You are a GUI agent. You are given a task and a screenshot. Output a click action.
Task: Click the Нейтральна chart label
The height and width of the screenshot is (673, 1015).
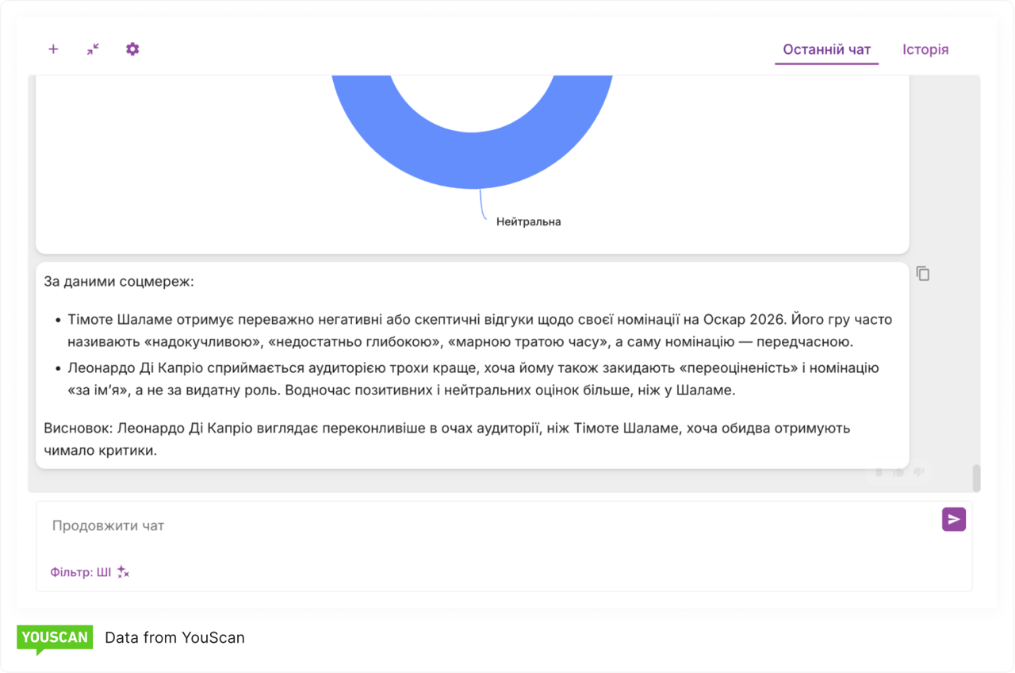tap(528, 222)
